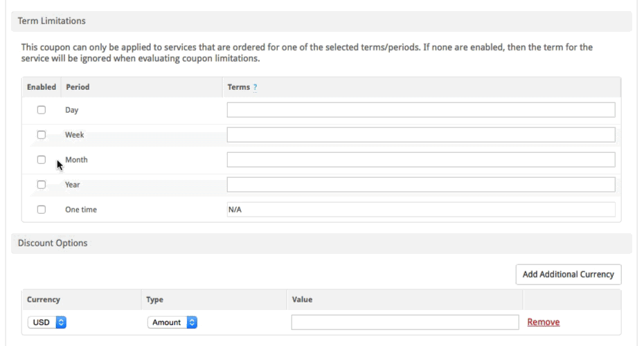Screen dimensions: 644x346
Task: Focus the Day terms input field
Action: tap(421, 110)
